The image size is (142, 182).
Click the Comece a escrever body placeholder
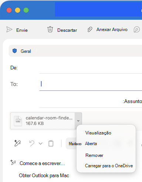tap(42, 164)
